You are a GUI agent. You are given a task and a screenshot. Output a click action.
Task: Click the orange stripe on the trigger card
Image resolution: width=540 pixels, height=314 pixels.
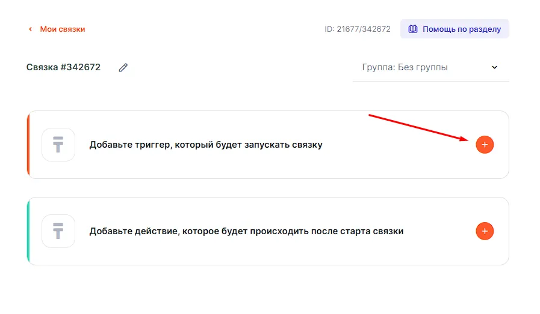point(28,145)
